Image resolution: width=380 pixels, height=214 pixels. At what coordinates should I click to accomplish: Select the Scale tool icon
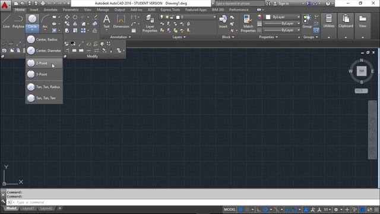point(75,30)
